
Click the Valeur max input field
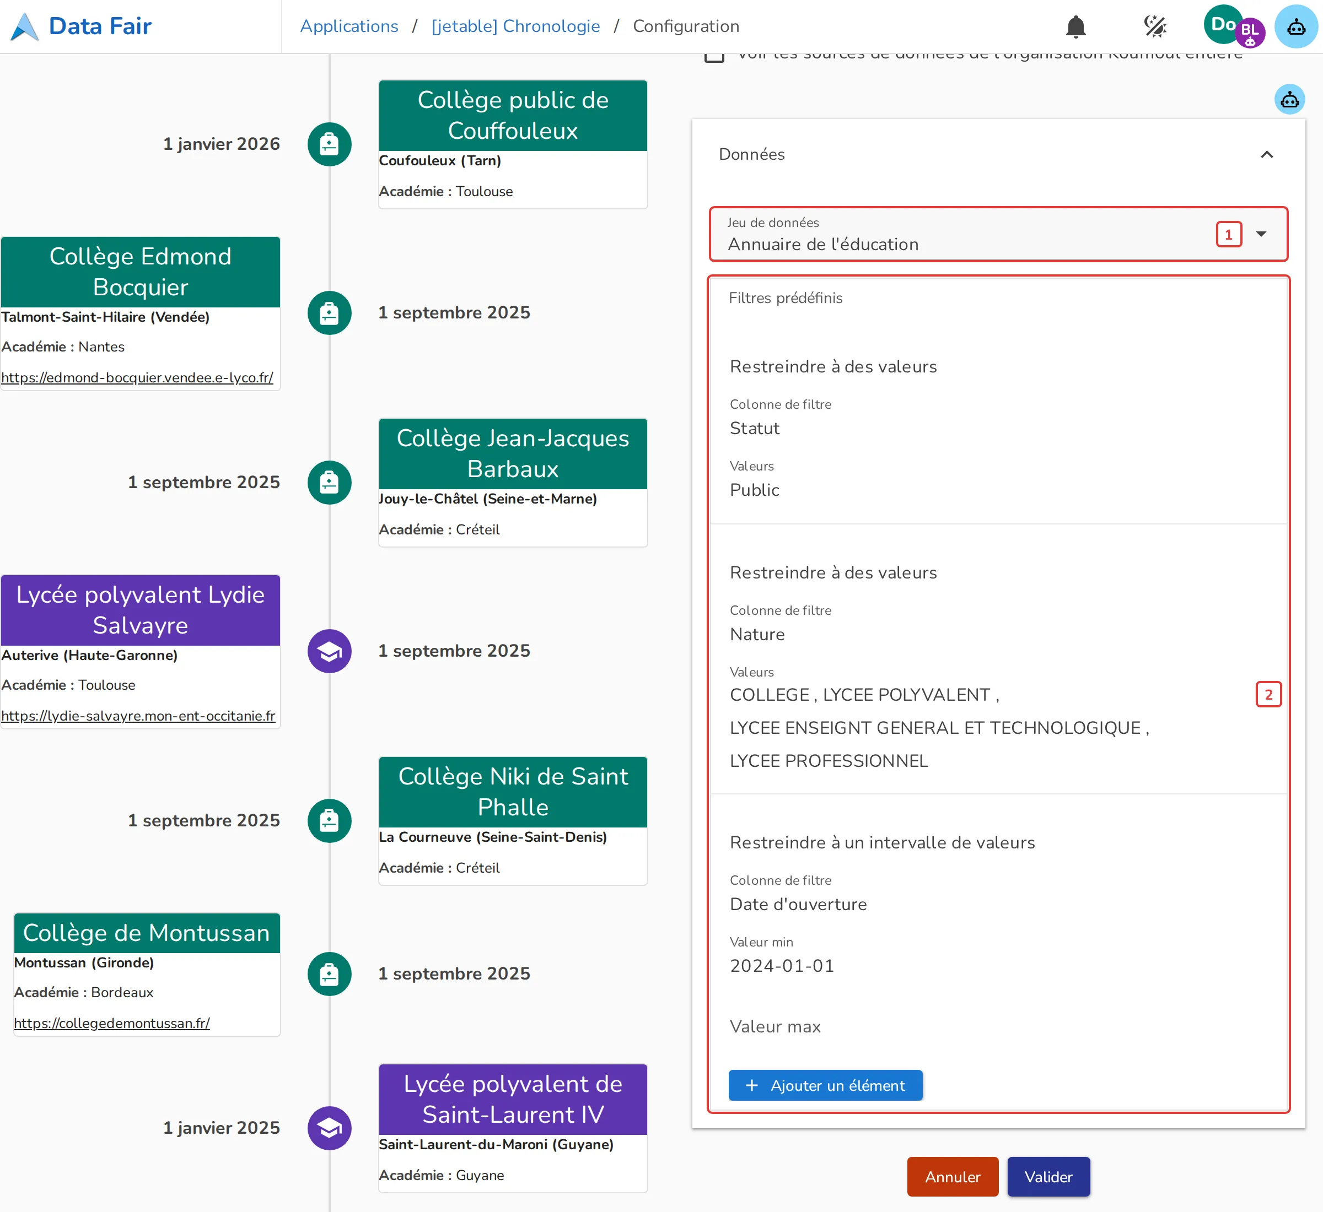999,1026
